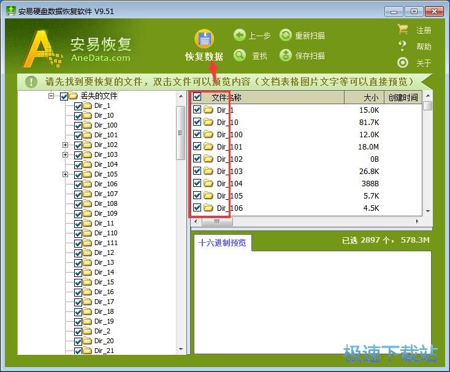The width and height of the screenshot is (450, 372).
Task: Click the 重新扫描 refresh icon
Action: click(x=286, y=36)
